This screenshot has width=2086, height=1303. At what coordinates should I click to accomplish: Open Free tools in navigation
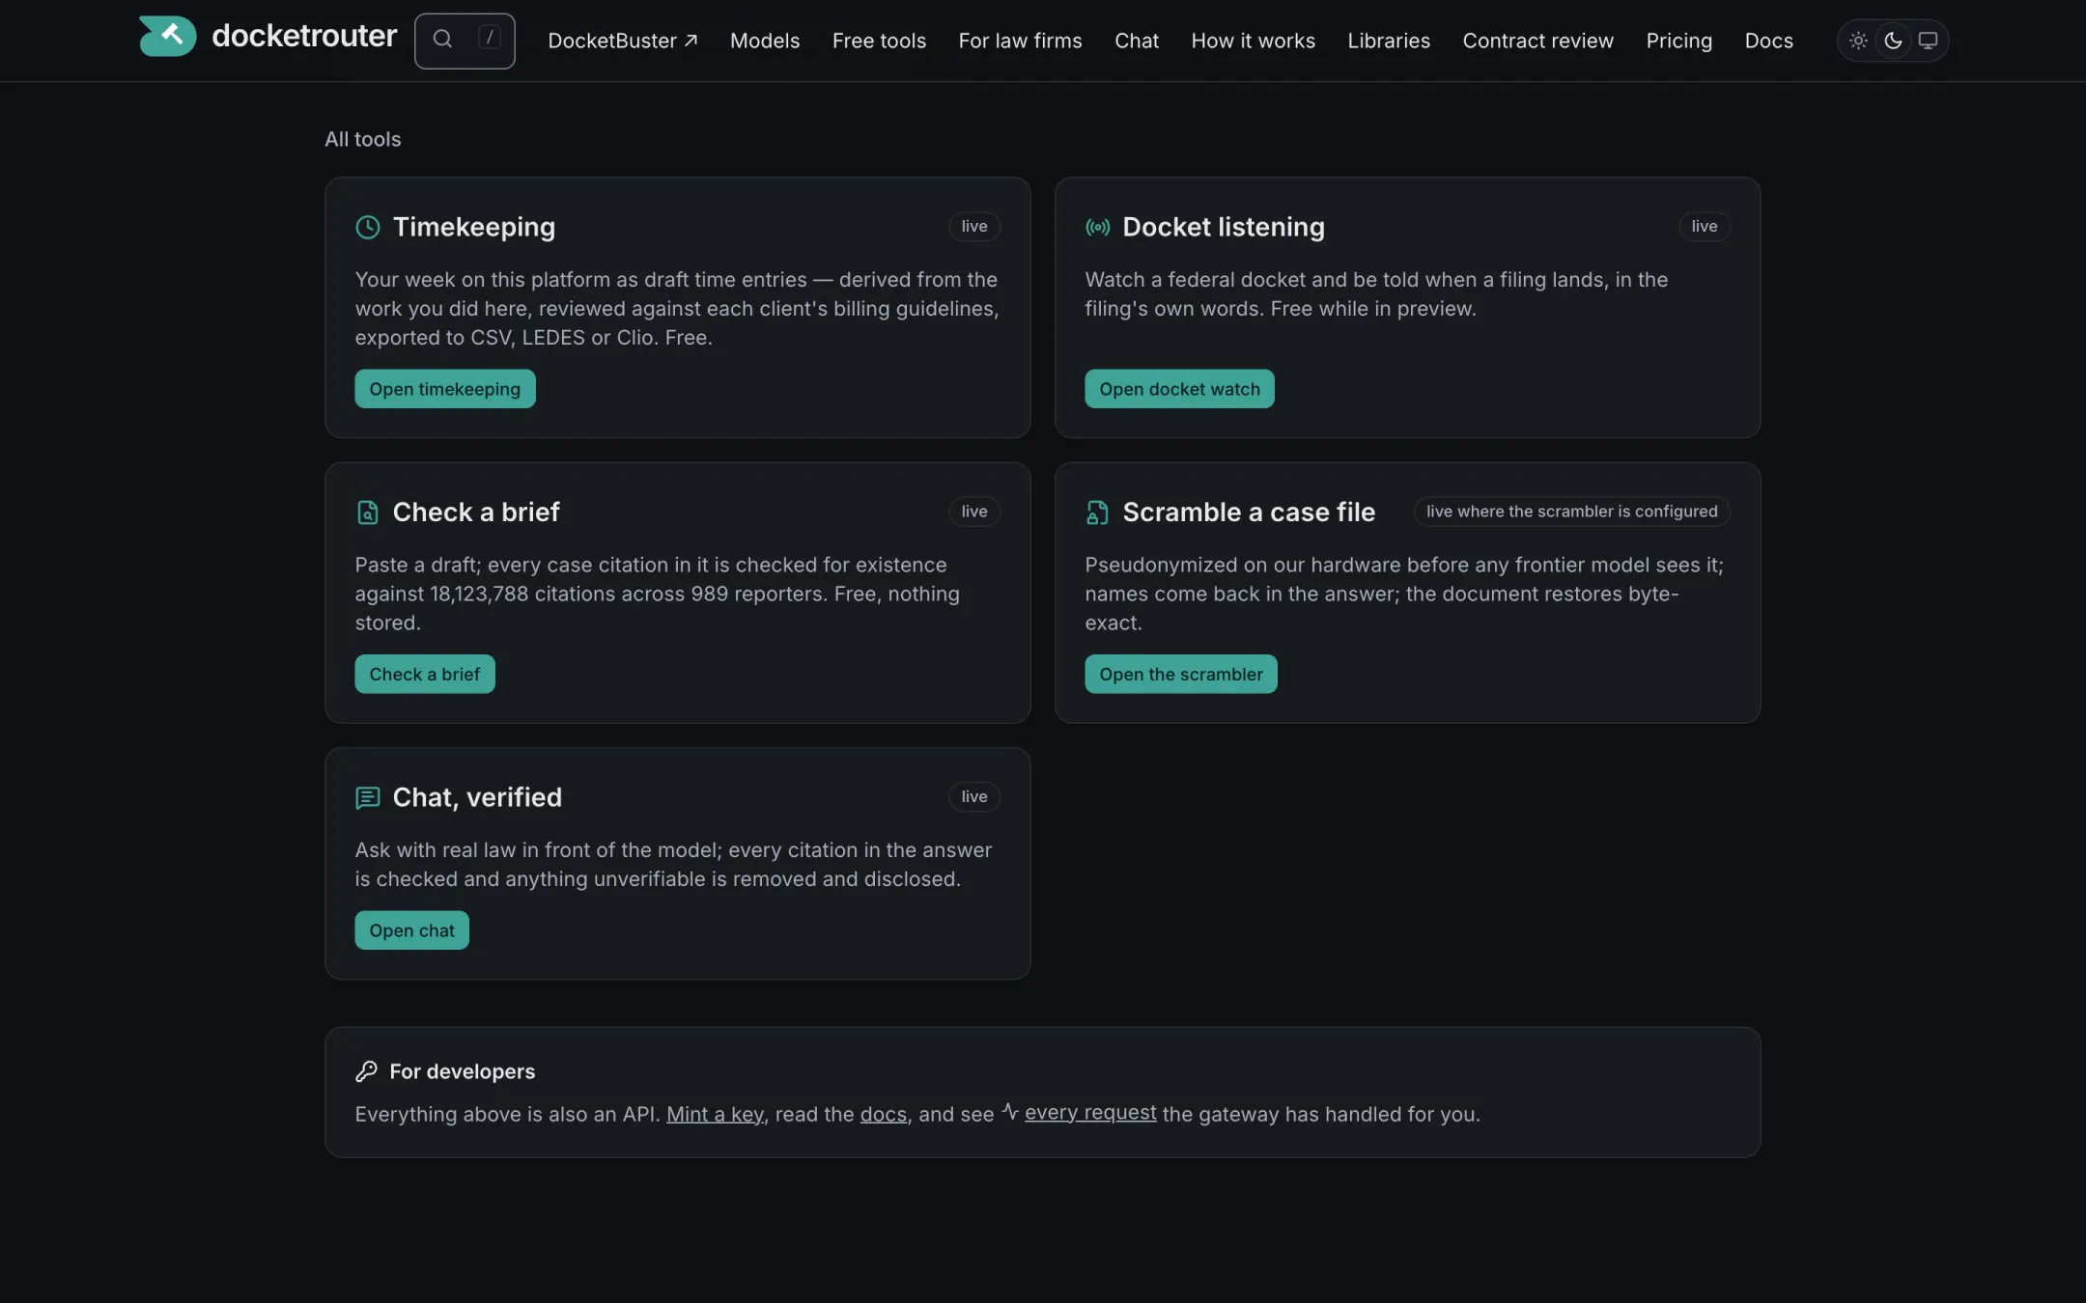coord(879,41)
